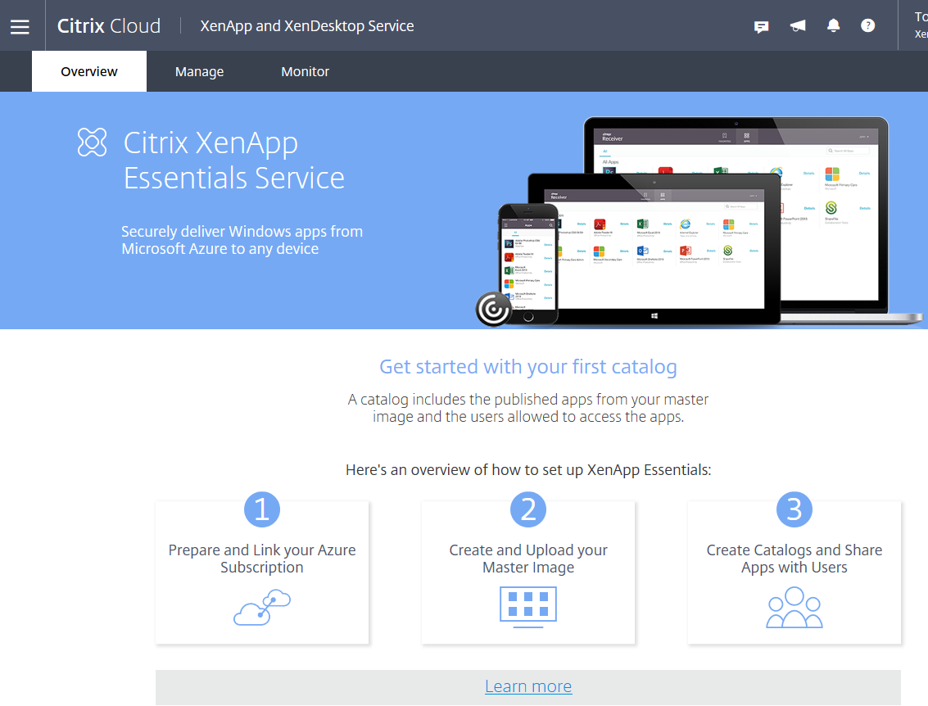Select the Azure subscription cloud icon

[x=261, y=606]
